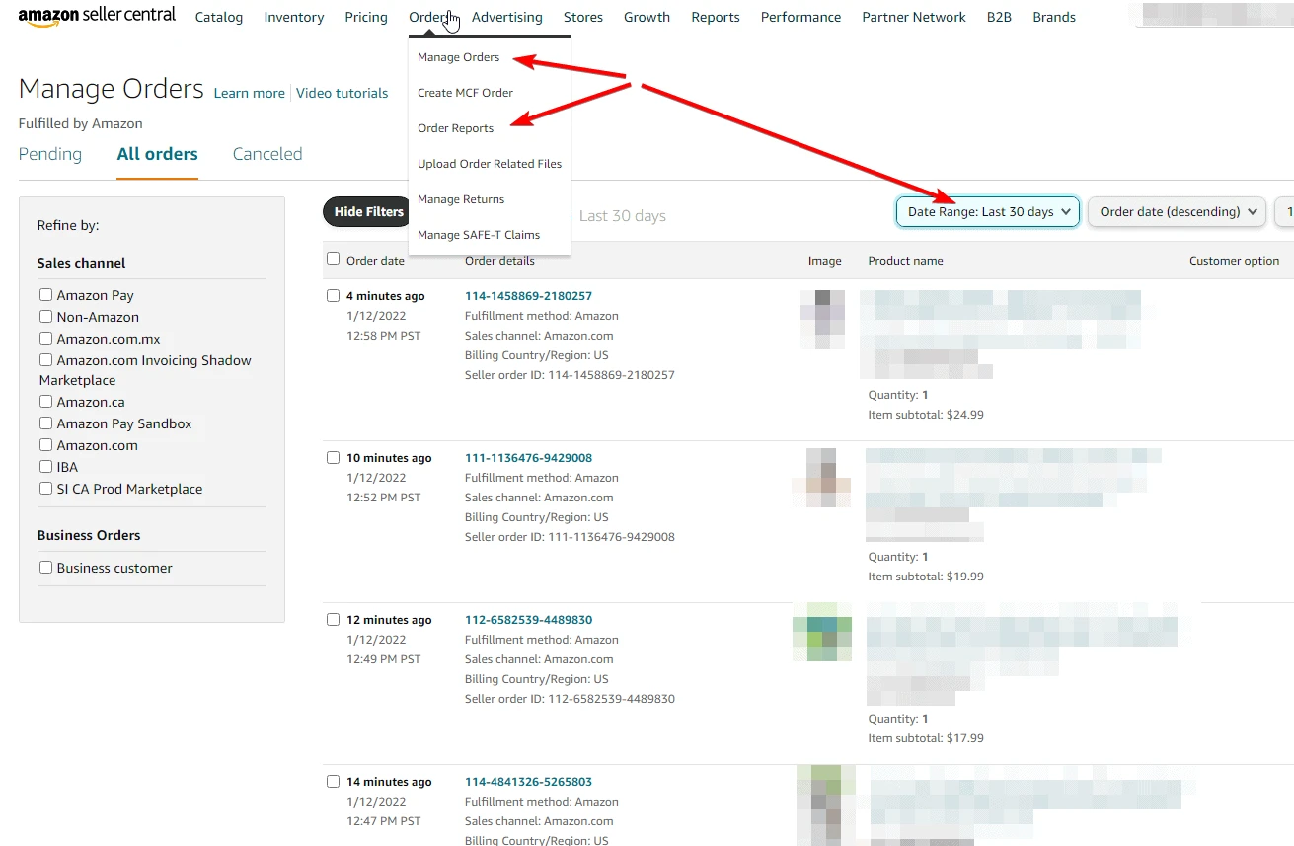This screenshot has width=1294, height=846.
Task: Click Performance in the navigation bar
Action: [800, 17]
